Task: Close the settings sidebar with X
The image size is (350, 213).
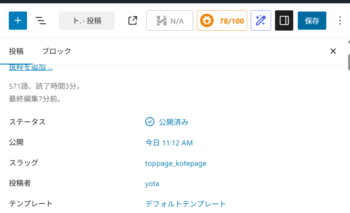Action: (x=333, y=51)
